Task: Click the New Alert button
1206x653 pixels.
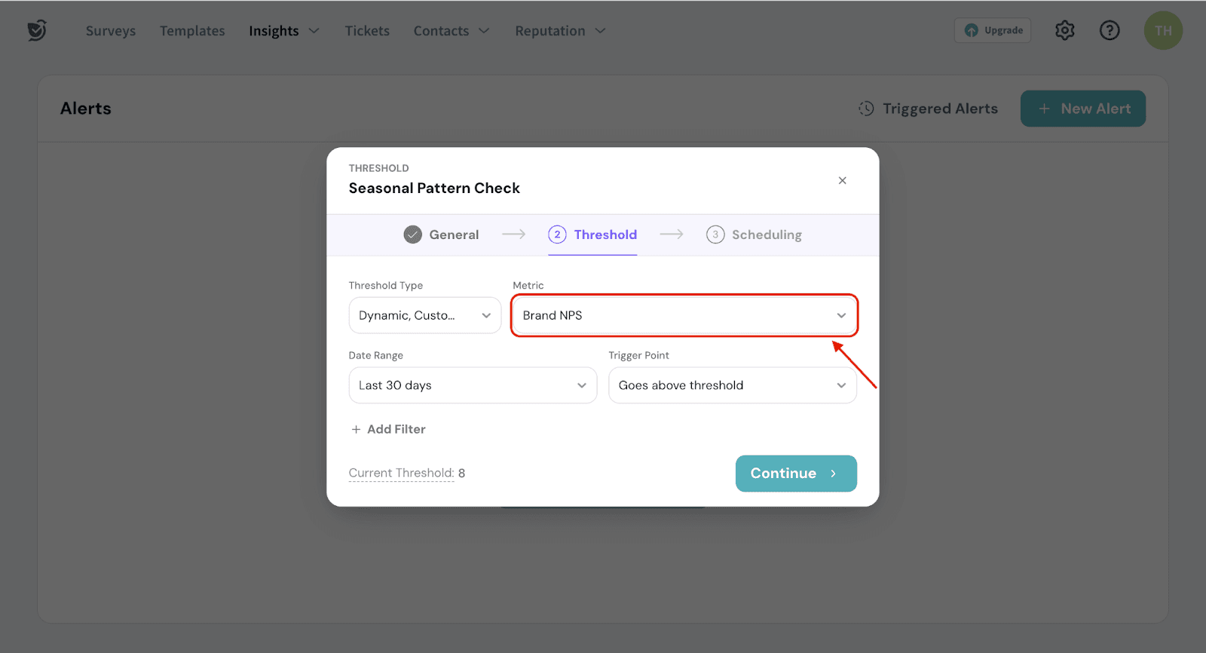Action: pos(1082,109)
